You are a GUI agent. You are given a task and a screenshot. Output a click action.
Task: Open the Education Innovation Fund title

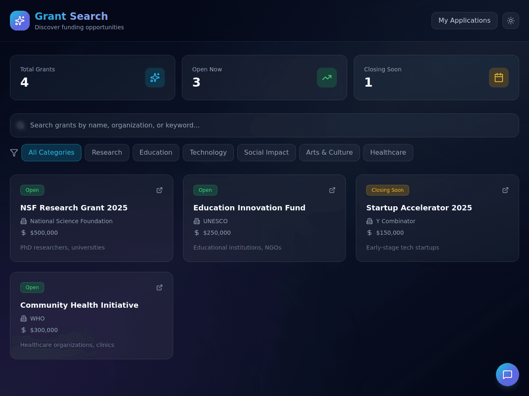coord(249,208)
